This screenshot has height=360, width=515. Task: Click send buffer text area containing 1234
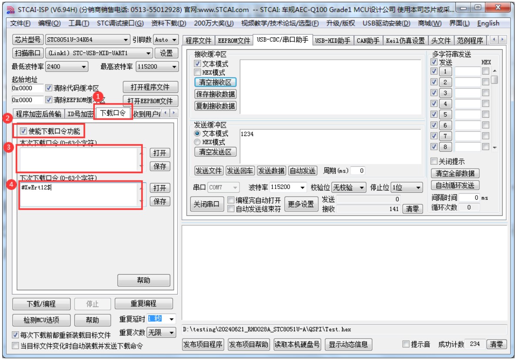tap(330, 146)
